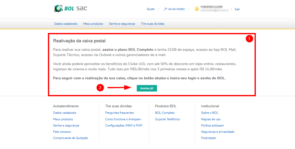The height and width of the screenshot is (149, 295).
Task: Open Suporte Telefônico link
Action: point(167,119)
